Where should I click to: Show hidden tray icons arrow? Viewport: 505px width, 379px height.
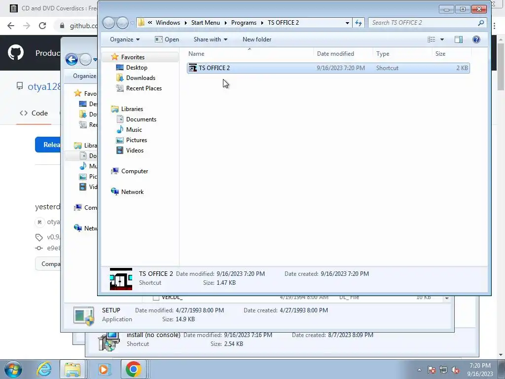point(419,370)
